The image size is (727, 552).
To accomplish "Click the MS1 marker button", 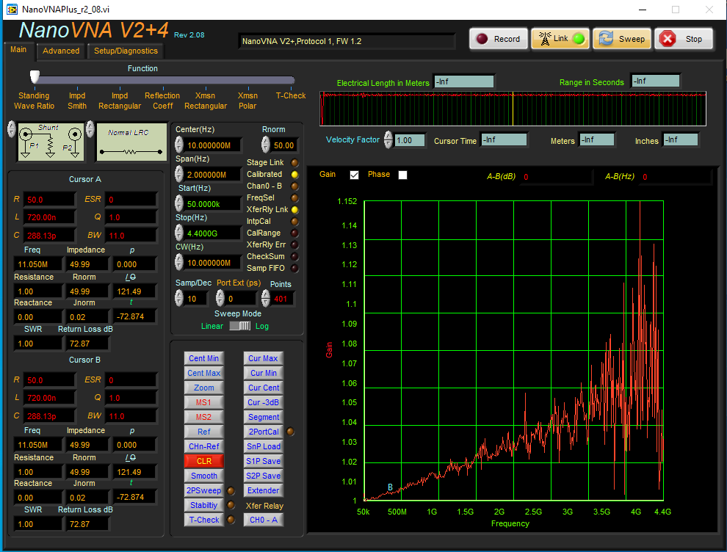I will [x=203, y=402].
